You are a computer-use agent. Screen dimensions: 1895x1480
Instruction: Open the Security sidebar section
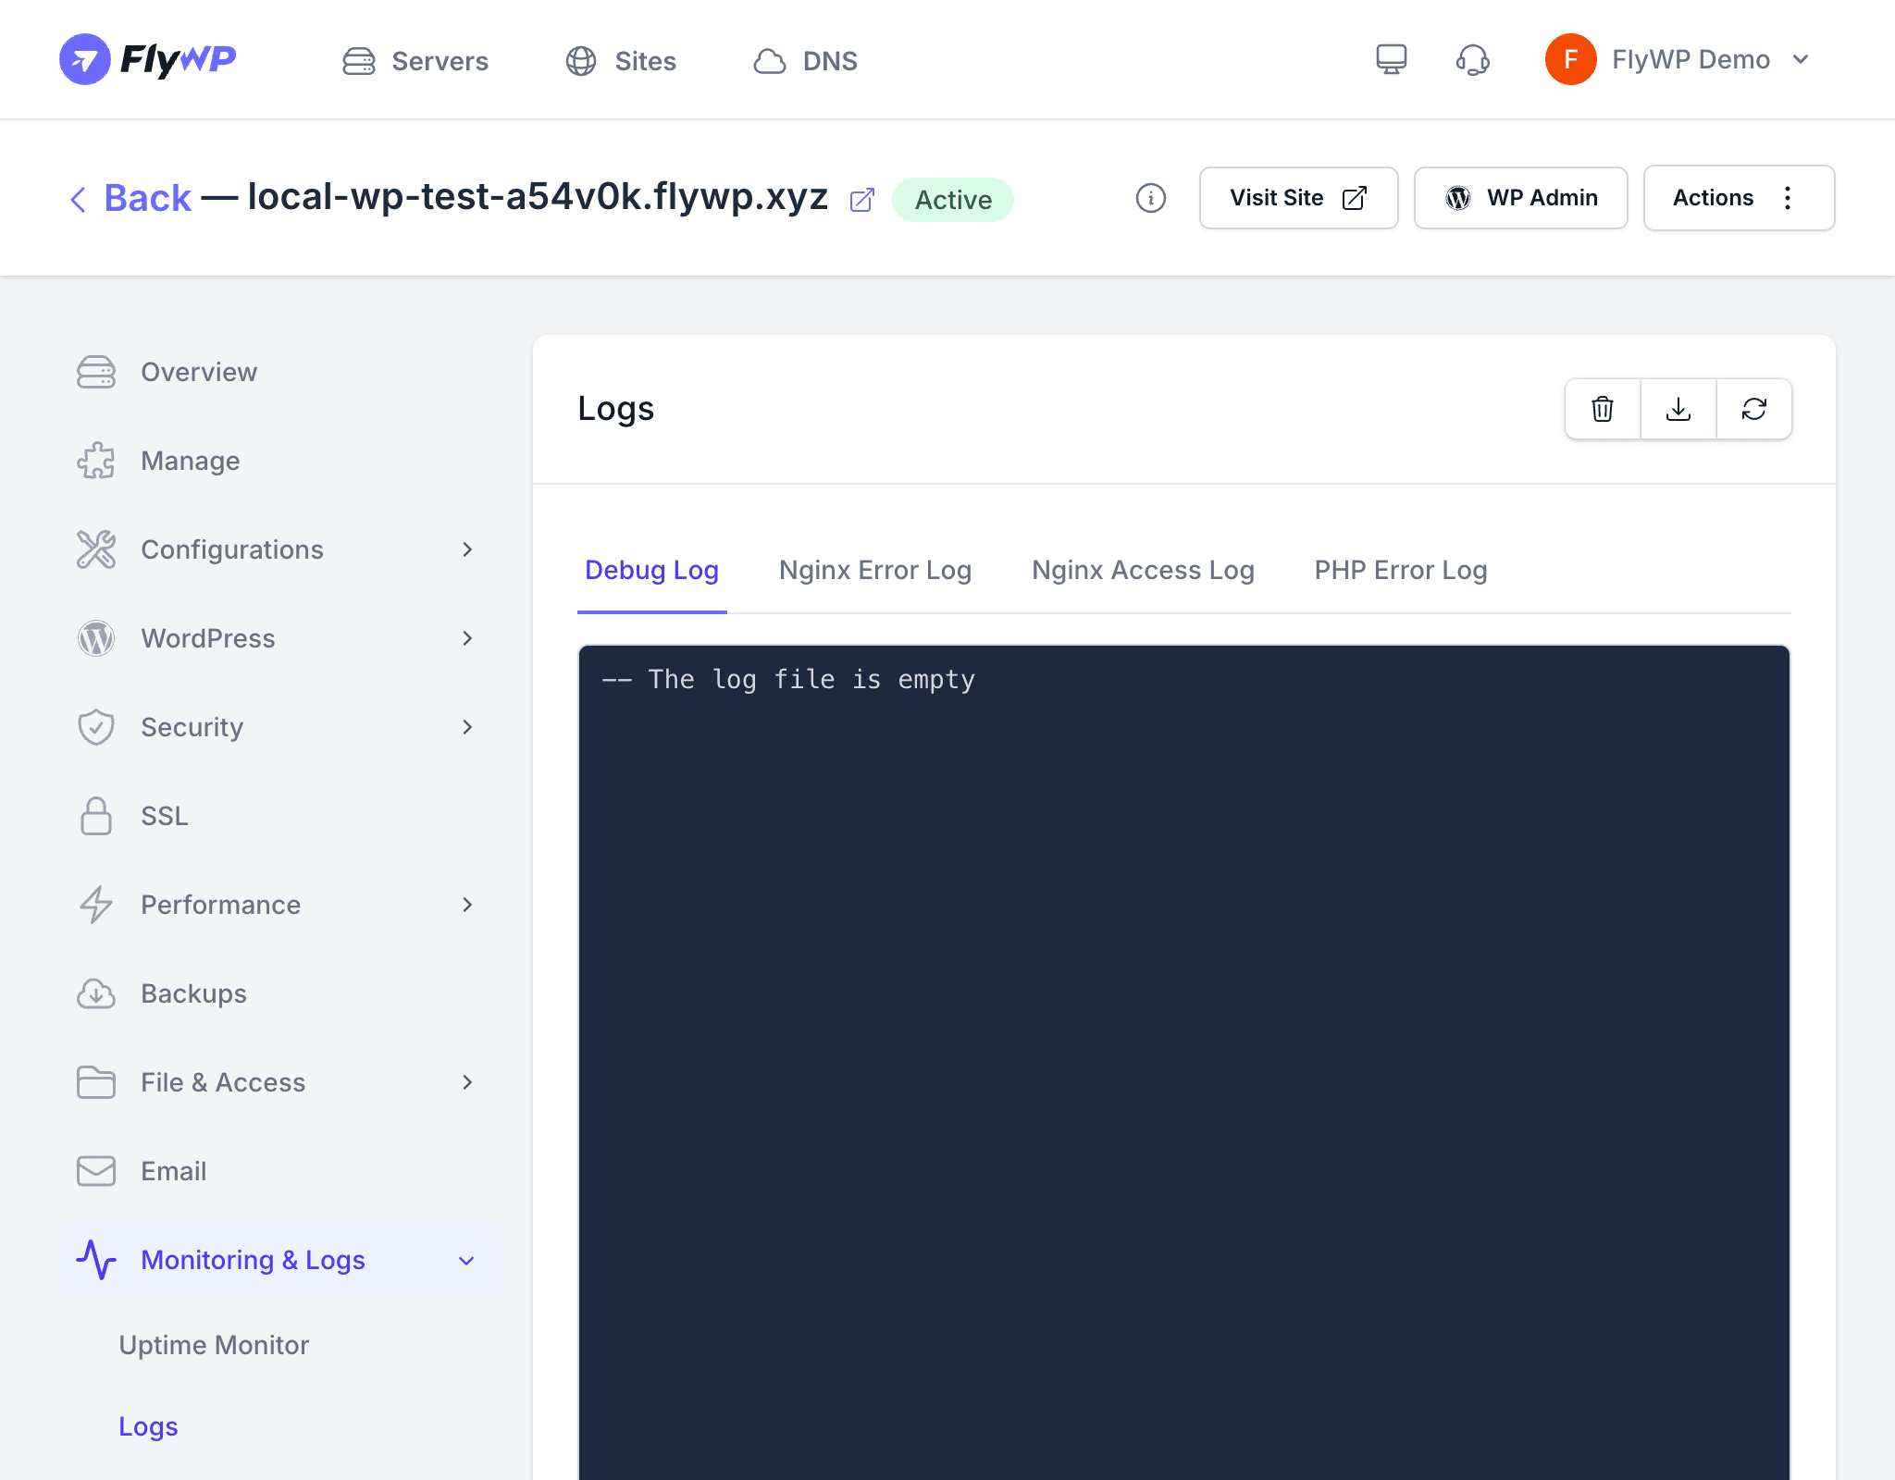point(281,727)
